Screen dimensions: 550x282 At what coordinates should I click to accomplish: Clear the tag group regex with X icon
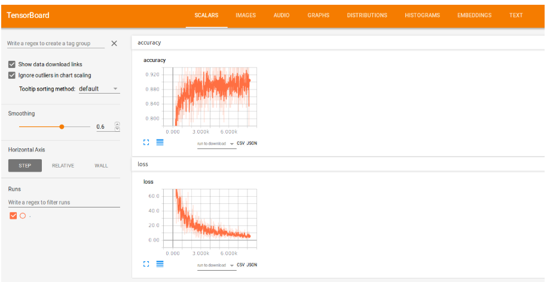pos(114,44)
